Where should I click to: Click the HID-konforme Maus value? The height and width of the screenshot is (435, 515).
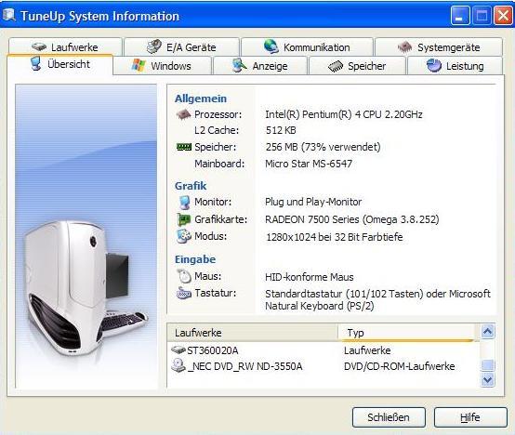pyautogui.click(x=309, y=277)
